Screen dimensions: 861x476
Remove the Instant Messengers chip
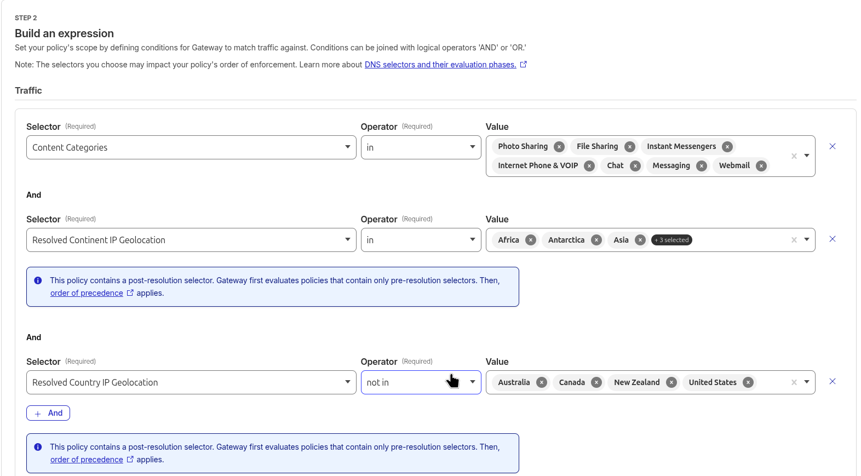(x=727, y=147)
